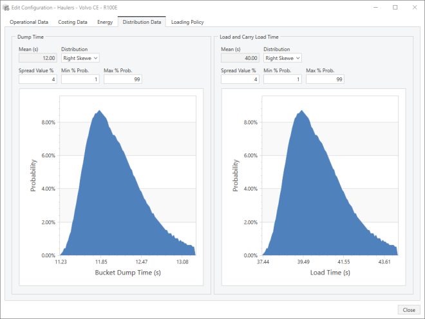The image size is (425, 319).
Task: Edit Load Time Spread Value field
Action: [240, 79]
